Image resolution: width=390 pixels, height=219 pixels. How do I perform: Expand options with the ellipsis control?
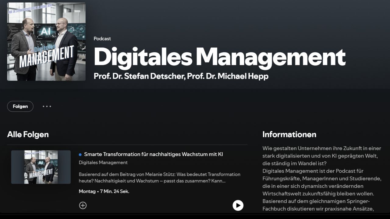[x=47, y=106]
